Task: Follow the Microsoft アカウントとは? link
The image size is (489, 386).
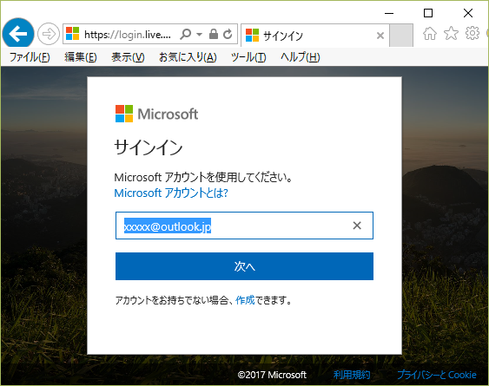Action: (x=171, y=193)
